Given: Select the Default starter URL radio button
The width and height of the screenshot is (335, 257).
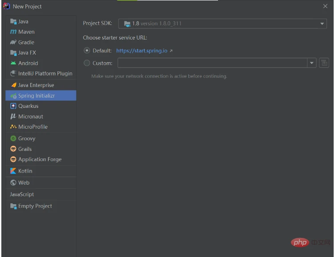Looking at the screenshot, I should 87,51.
